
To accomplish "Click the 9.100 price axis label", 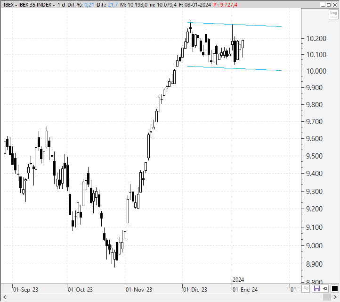I will 314,227.
